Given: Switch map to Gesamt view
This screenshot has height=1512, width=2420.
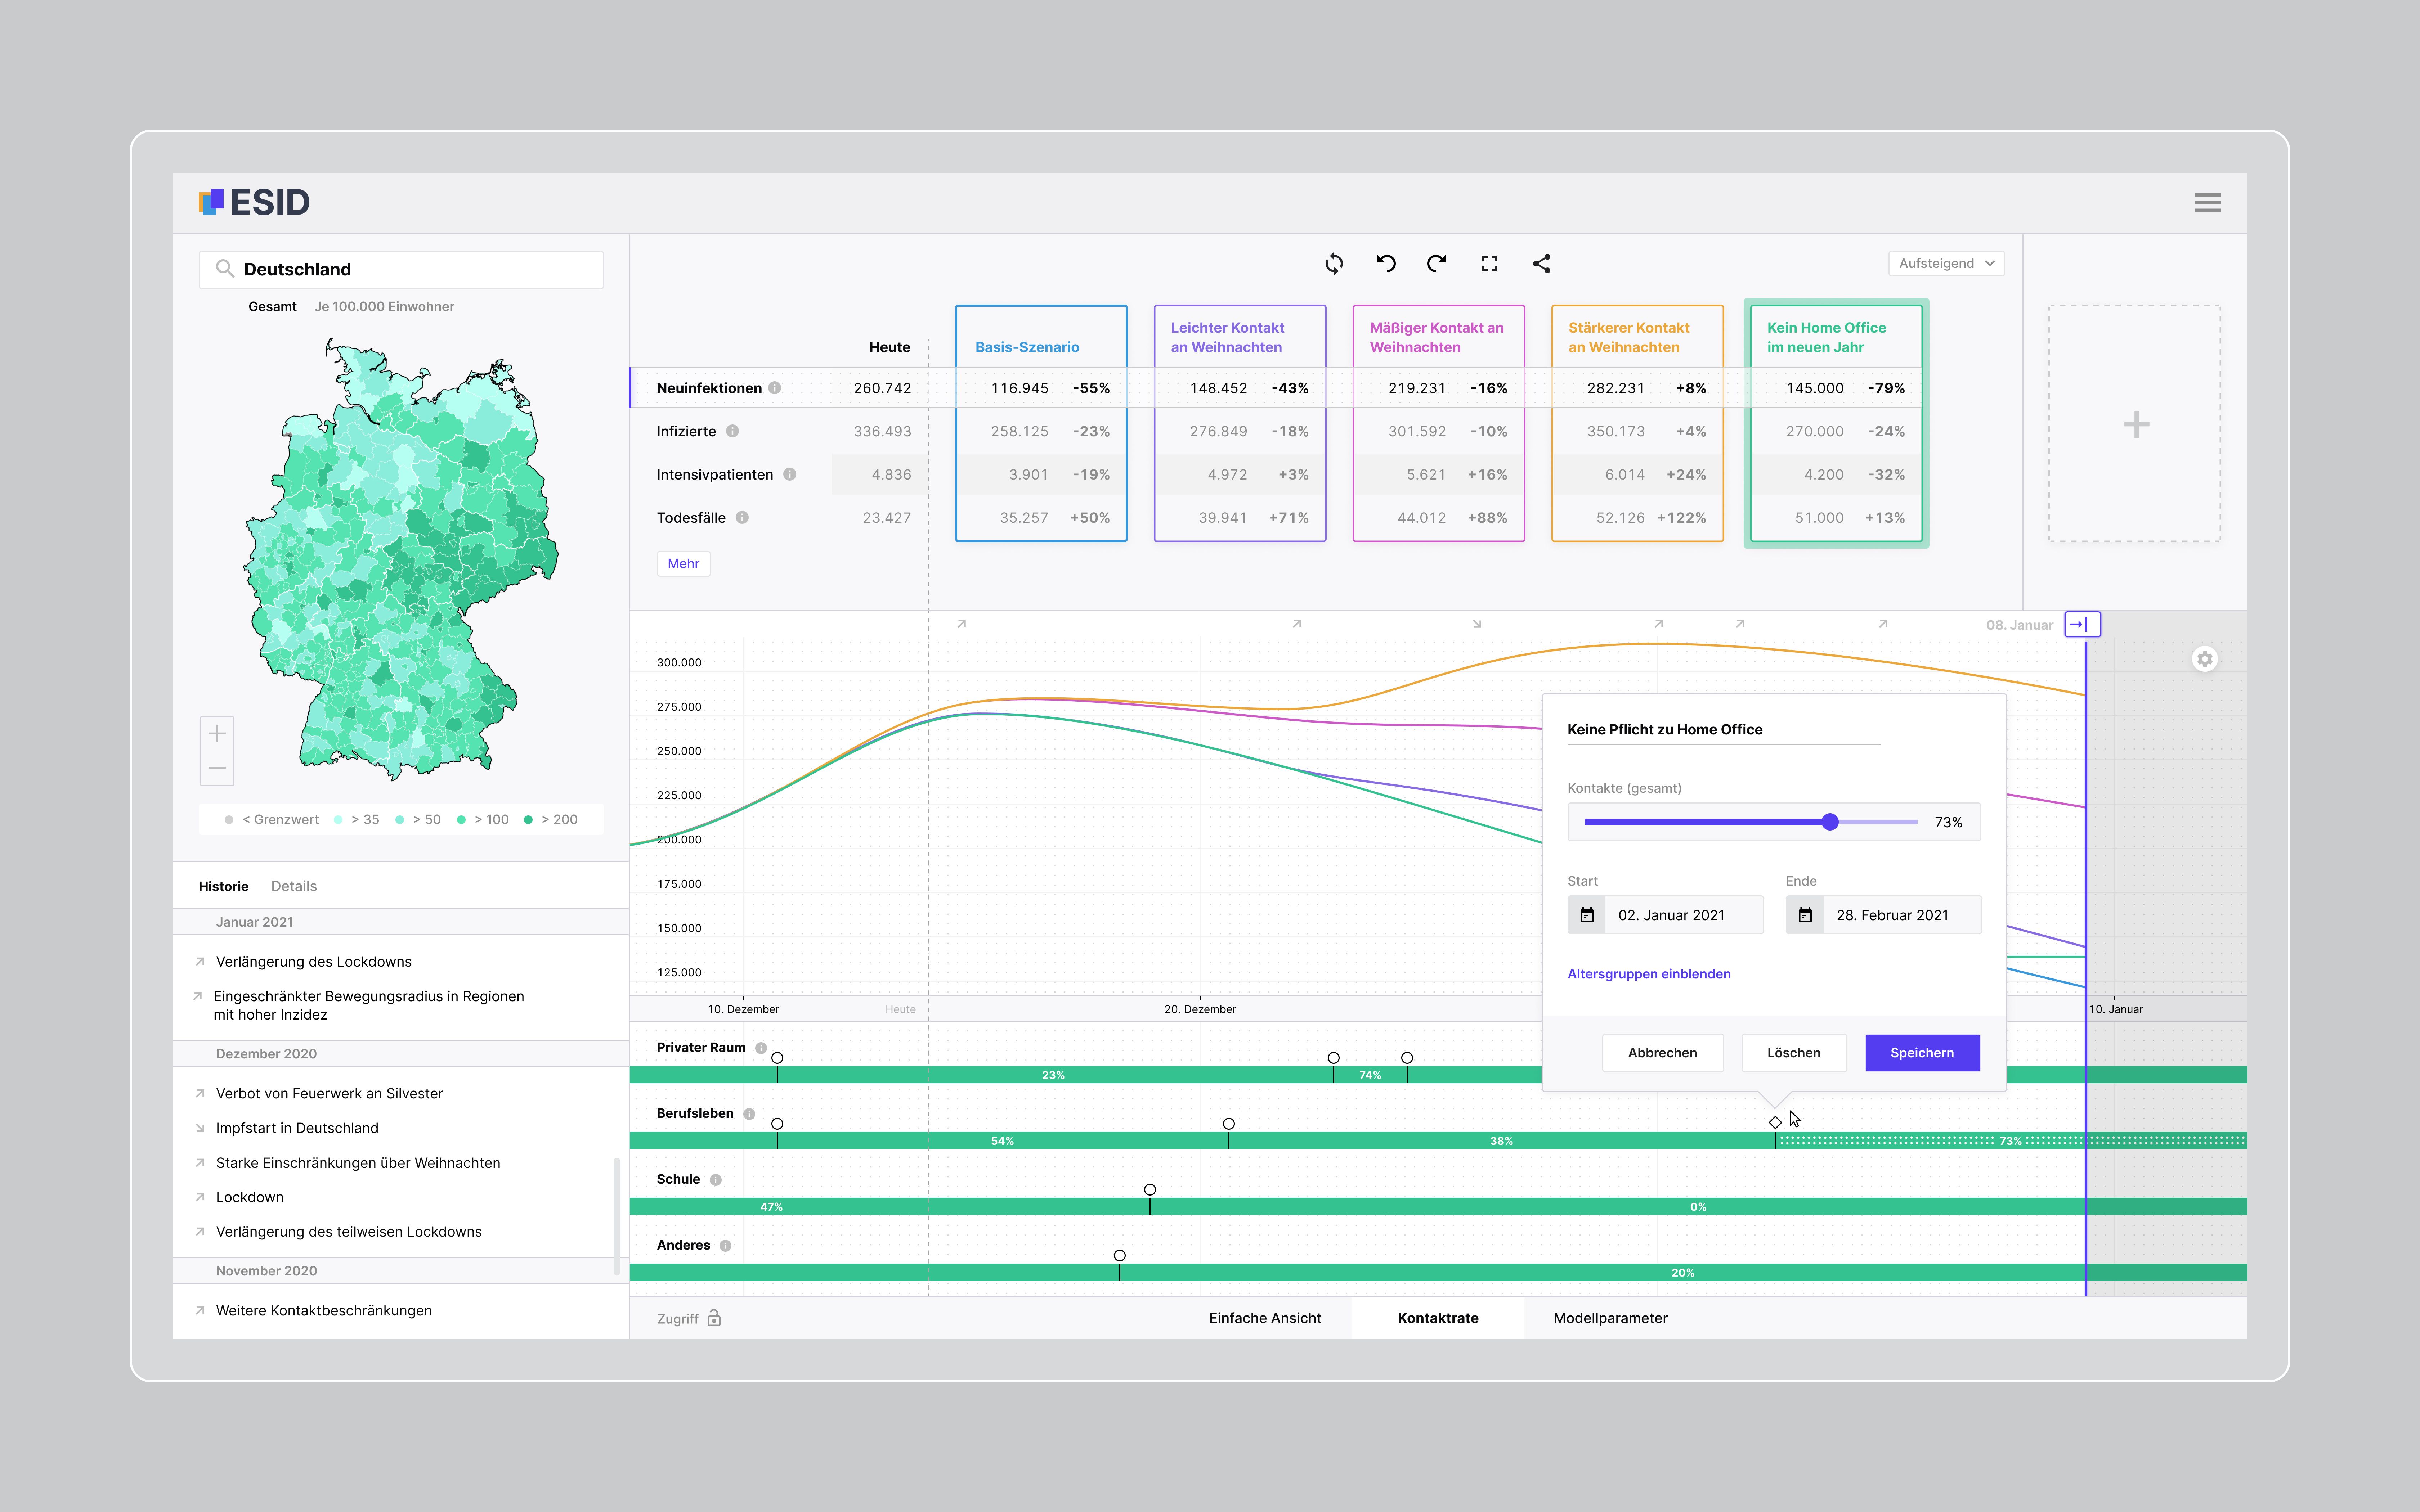Looking at the screenshot, I should 272,307.
